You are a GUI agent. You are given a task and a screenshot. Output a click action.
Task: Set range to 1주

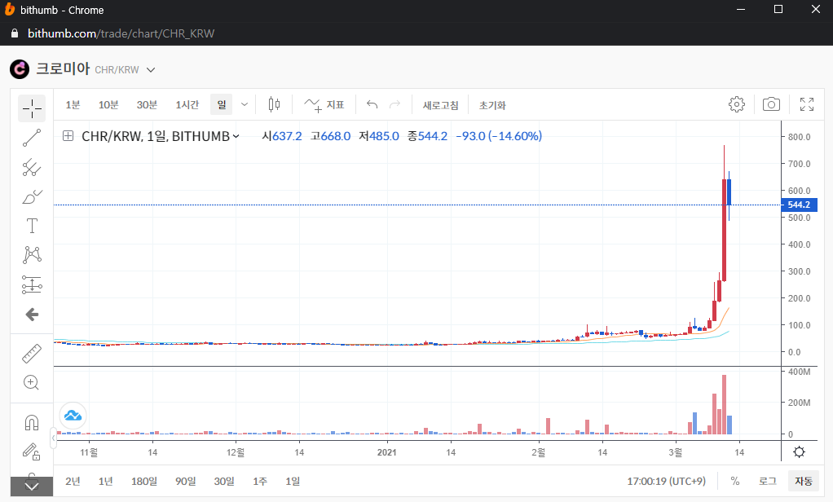click(260, 482)
